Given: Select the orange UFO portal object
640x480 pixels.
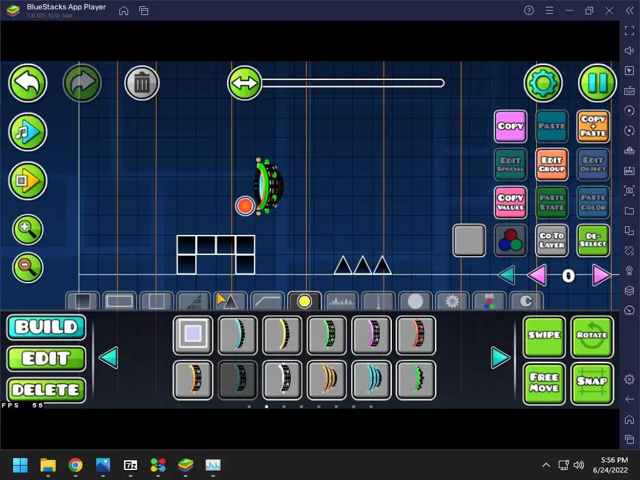Looking at the screenshot, I should click(192, 380).
